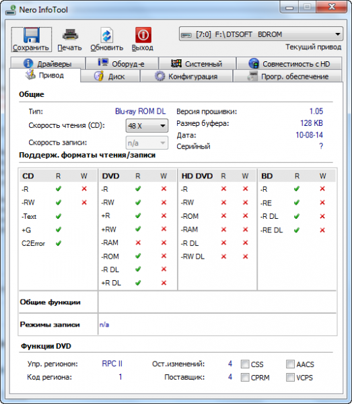The image size is (352, 404).
Task: Click the red cross for BD -R write
Action: [x=322, y=189]
